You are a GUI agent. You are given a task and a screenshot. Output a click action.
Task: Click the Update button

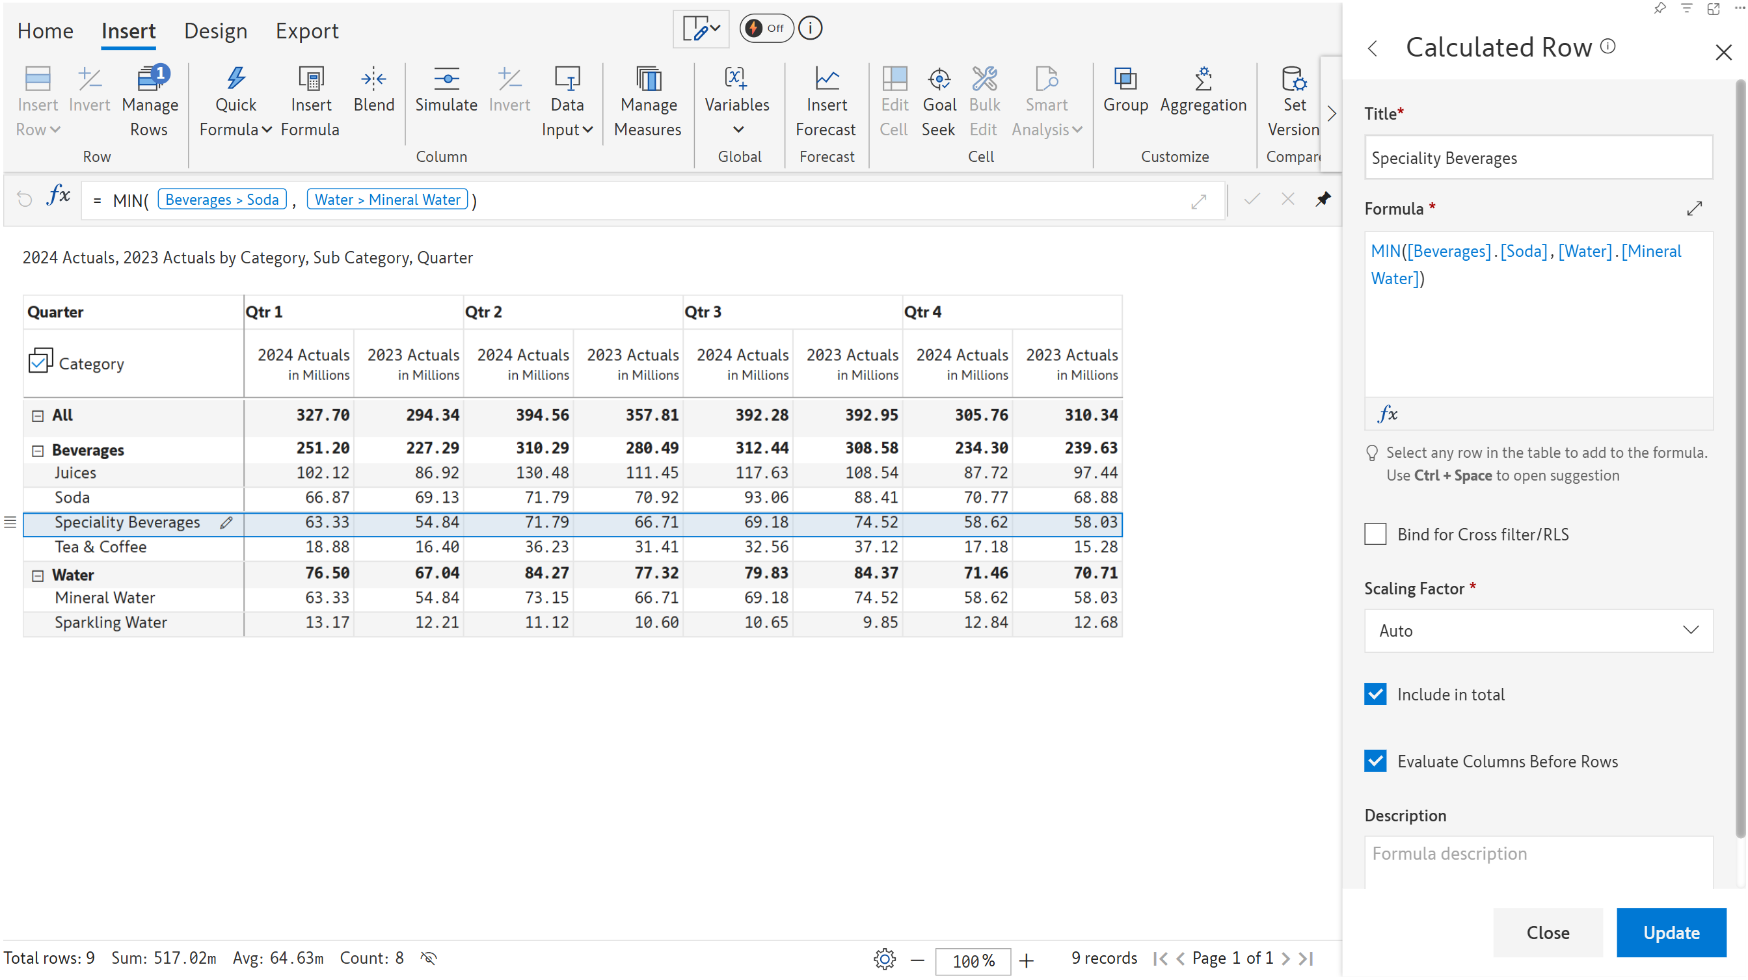[1671, 933]
